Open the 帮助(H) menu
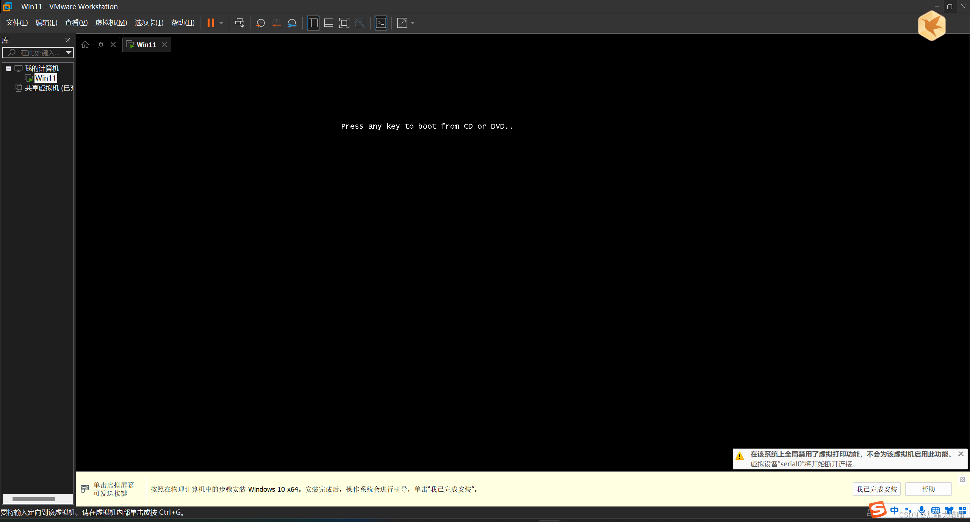The width and height of the screenshot is (970, 522). (x=183, y=23)
